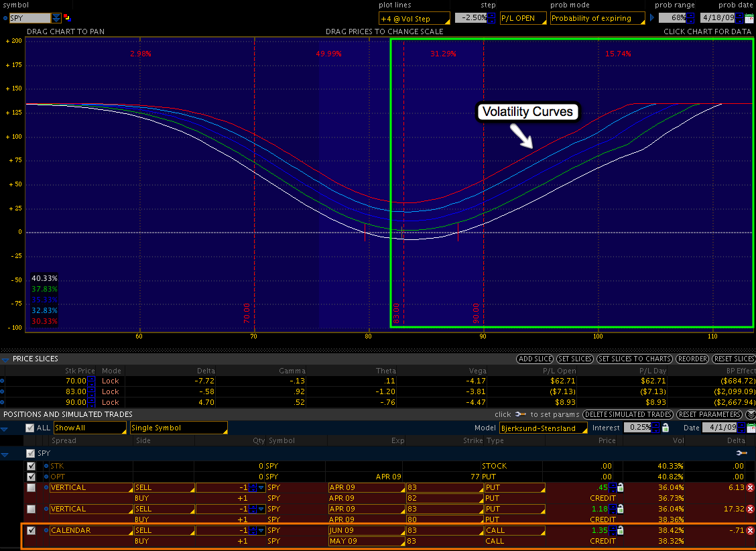Click the lock icon beside Interest rate

[x=665, y=428]
